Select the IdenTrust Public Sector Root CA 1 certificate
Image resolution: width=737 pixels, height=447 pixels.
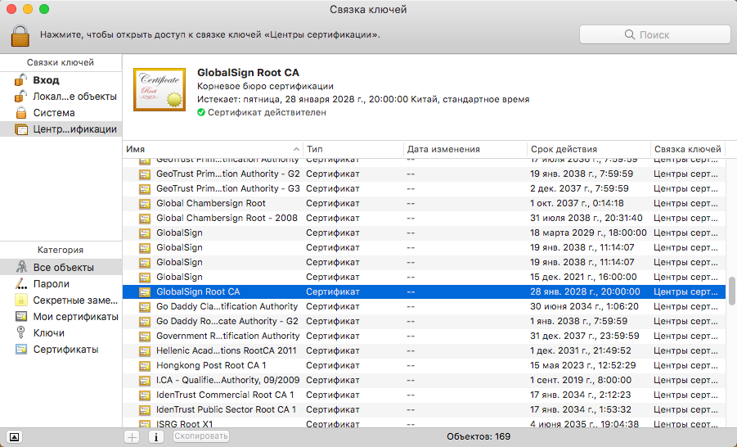424,410
